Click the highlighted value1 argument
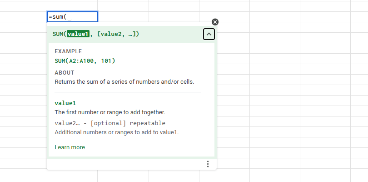Screen dimensions: 368x182 point(78,34)
